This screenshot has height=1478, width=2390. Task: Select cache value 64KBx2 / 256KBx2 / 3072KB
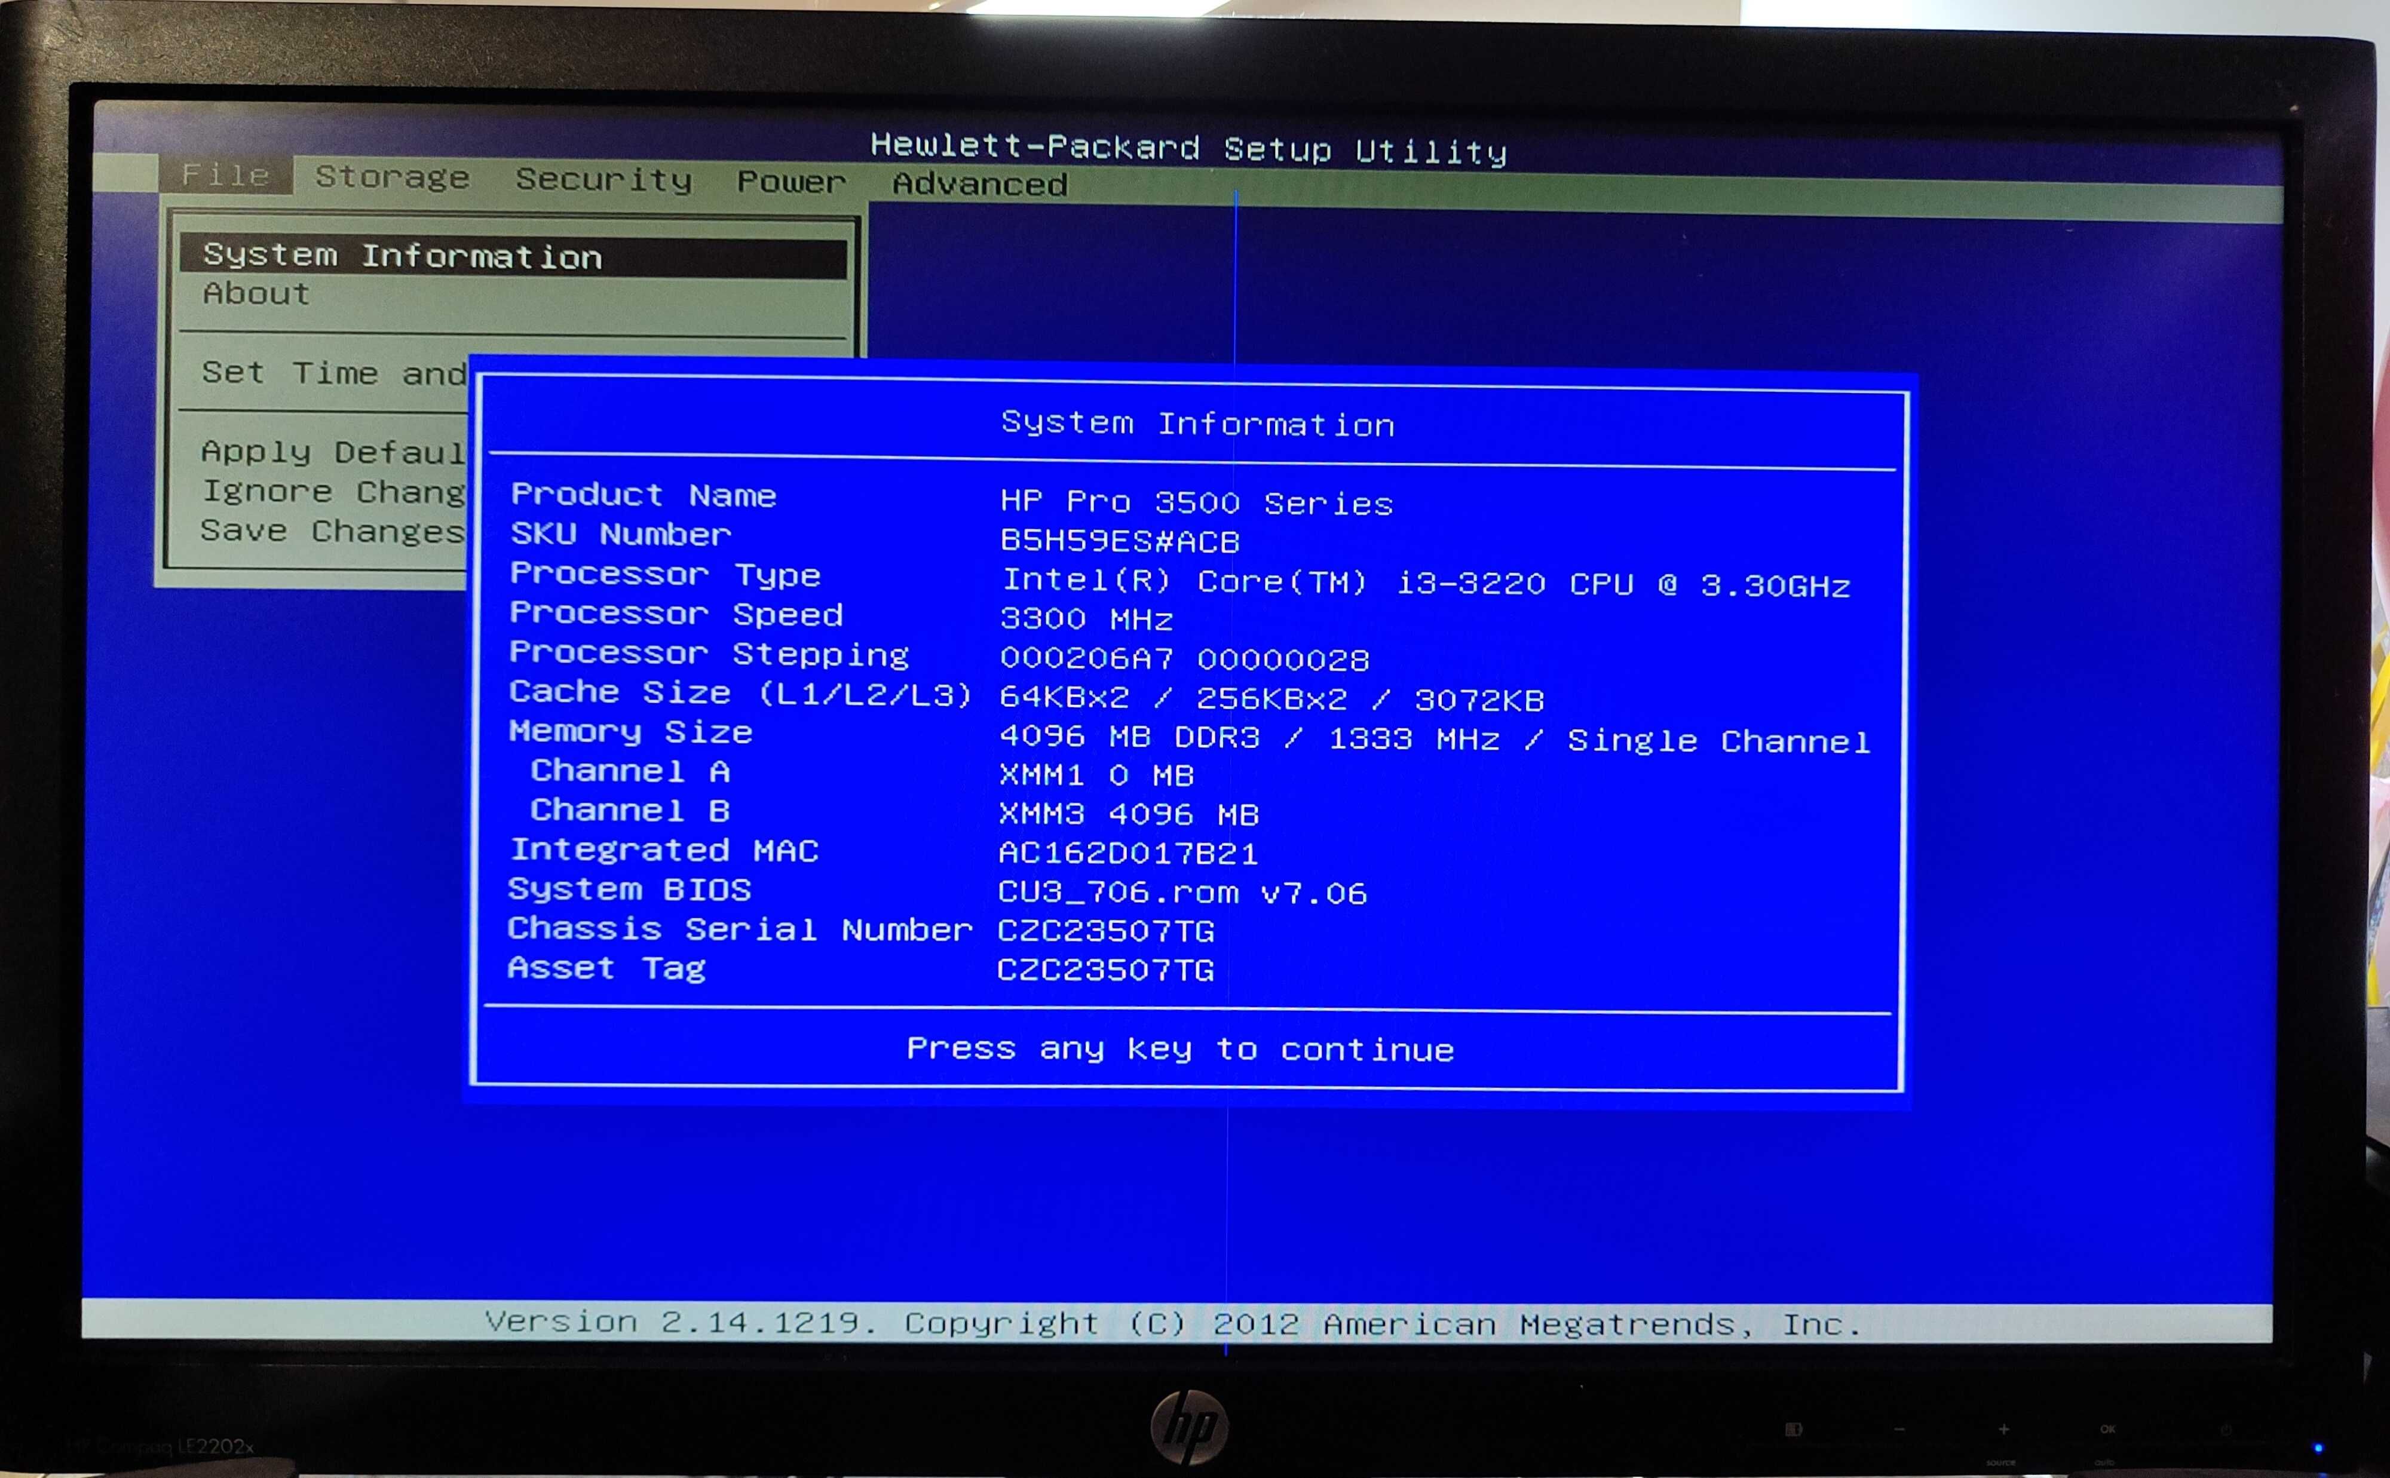pos(1271,699)
